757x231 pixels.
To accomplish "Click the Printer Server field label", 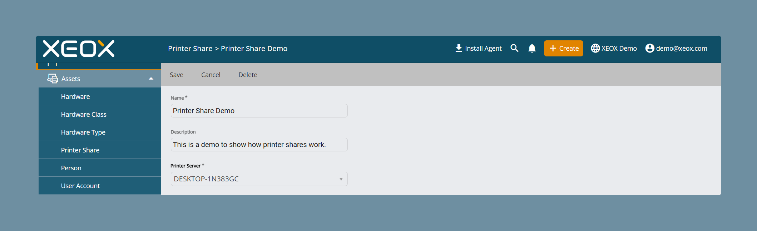I will point(185,166).
